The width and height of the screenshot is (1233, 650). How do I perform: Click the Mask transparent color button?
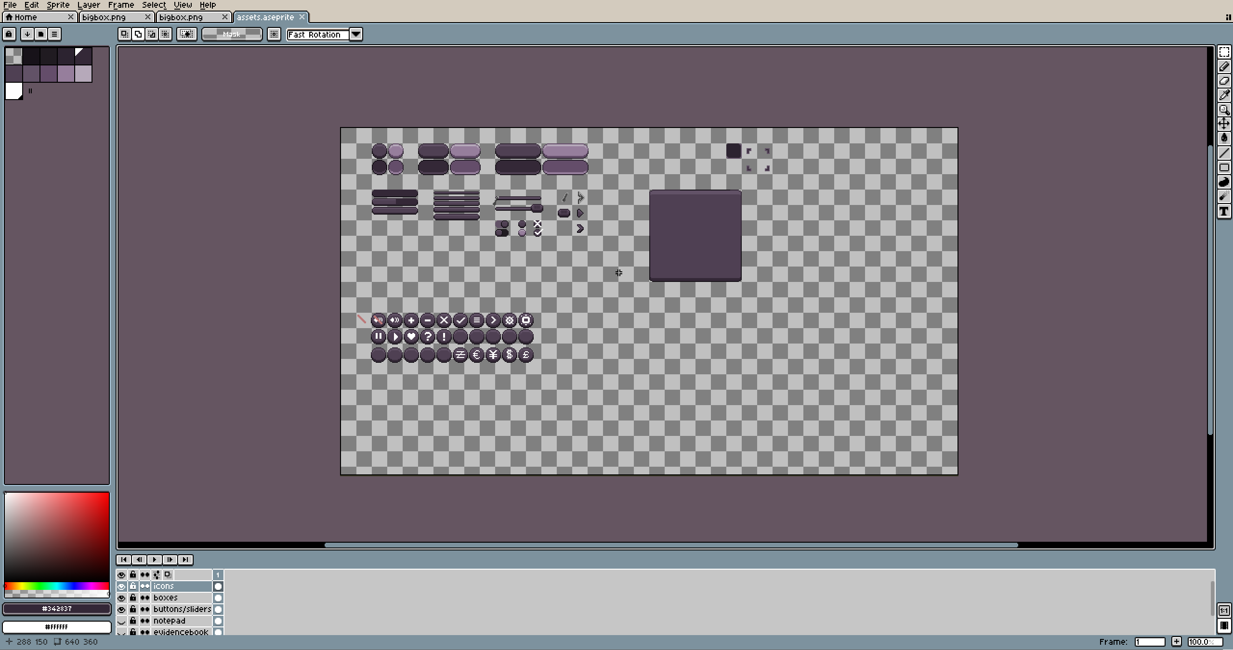click(x=232, y=34)
